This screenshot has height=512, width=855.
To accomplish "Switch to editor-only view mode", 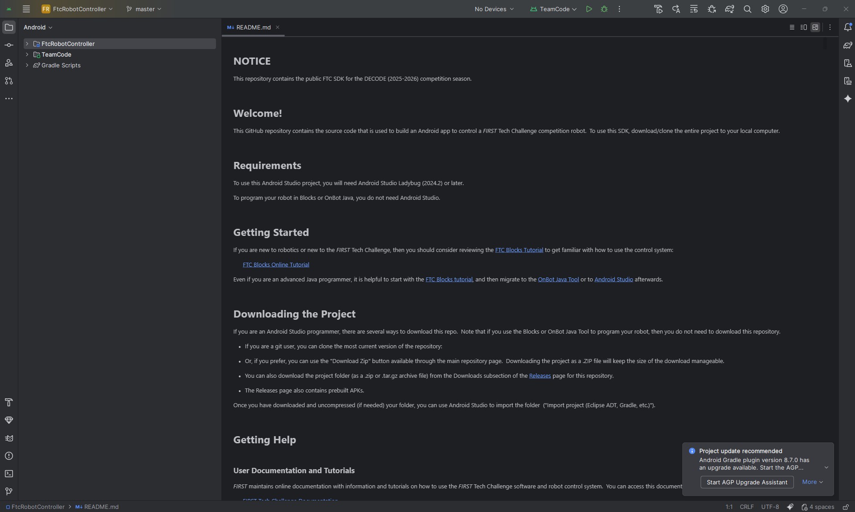I will point(792,27).
